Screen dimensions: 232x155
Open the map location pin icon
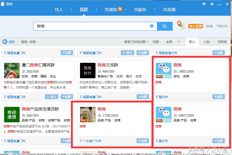181,25
